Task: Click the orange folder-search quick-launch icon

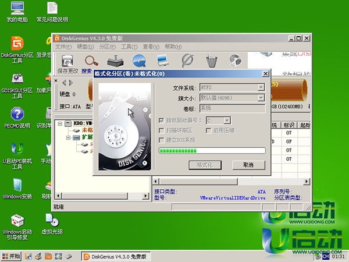Action: click(x=48, y=256)
